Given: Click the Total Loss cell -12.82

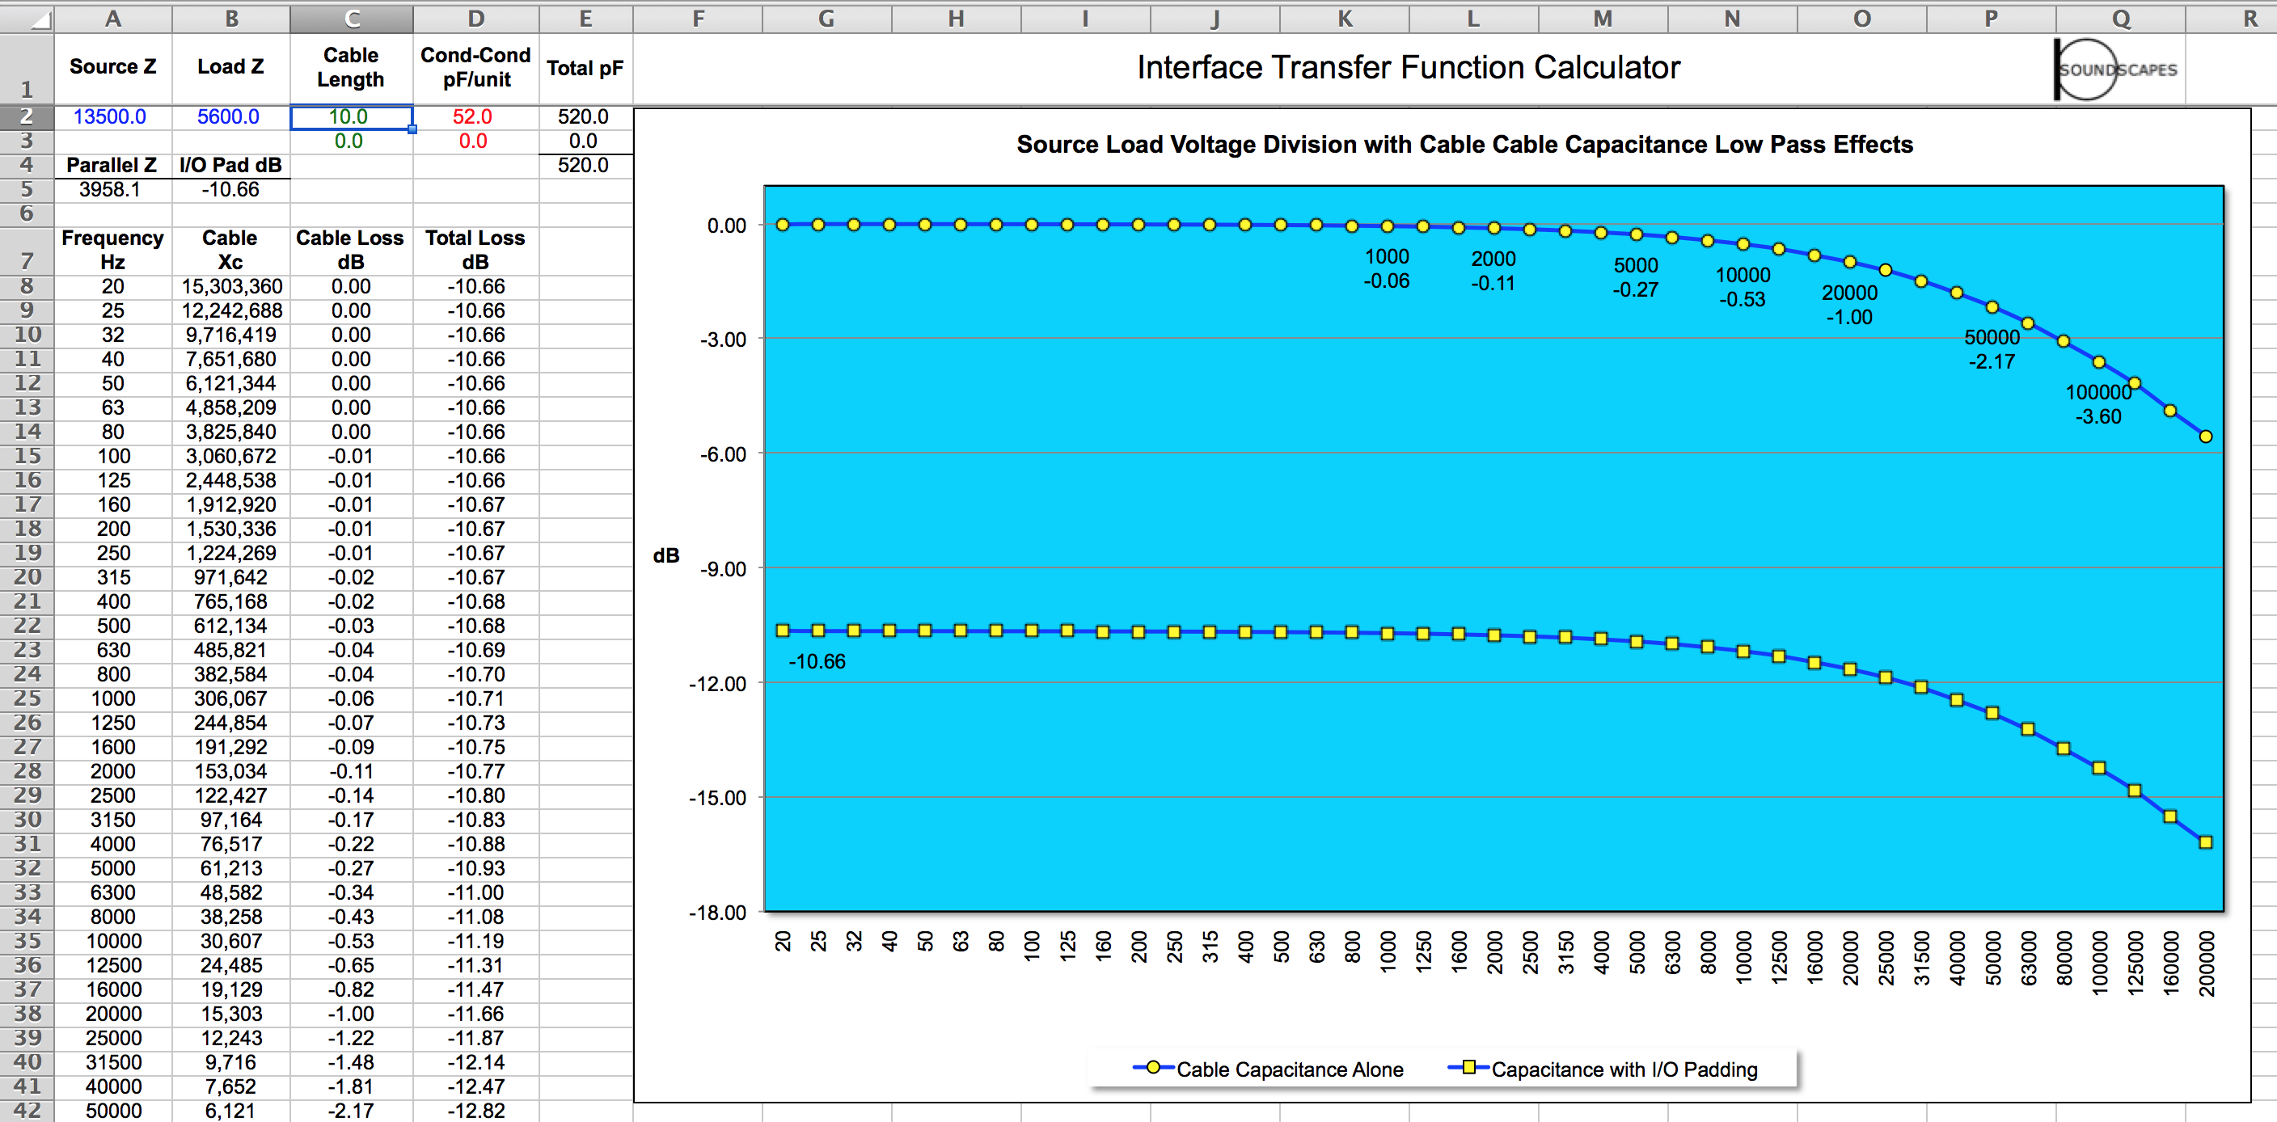Looking at the screenshot, I should (x=475, y=1111).
